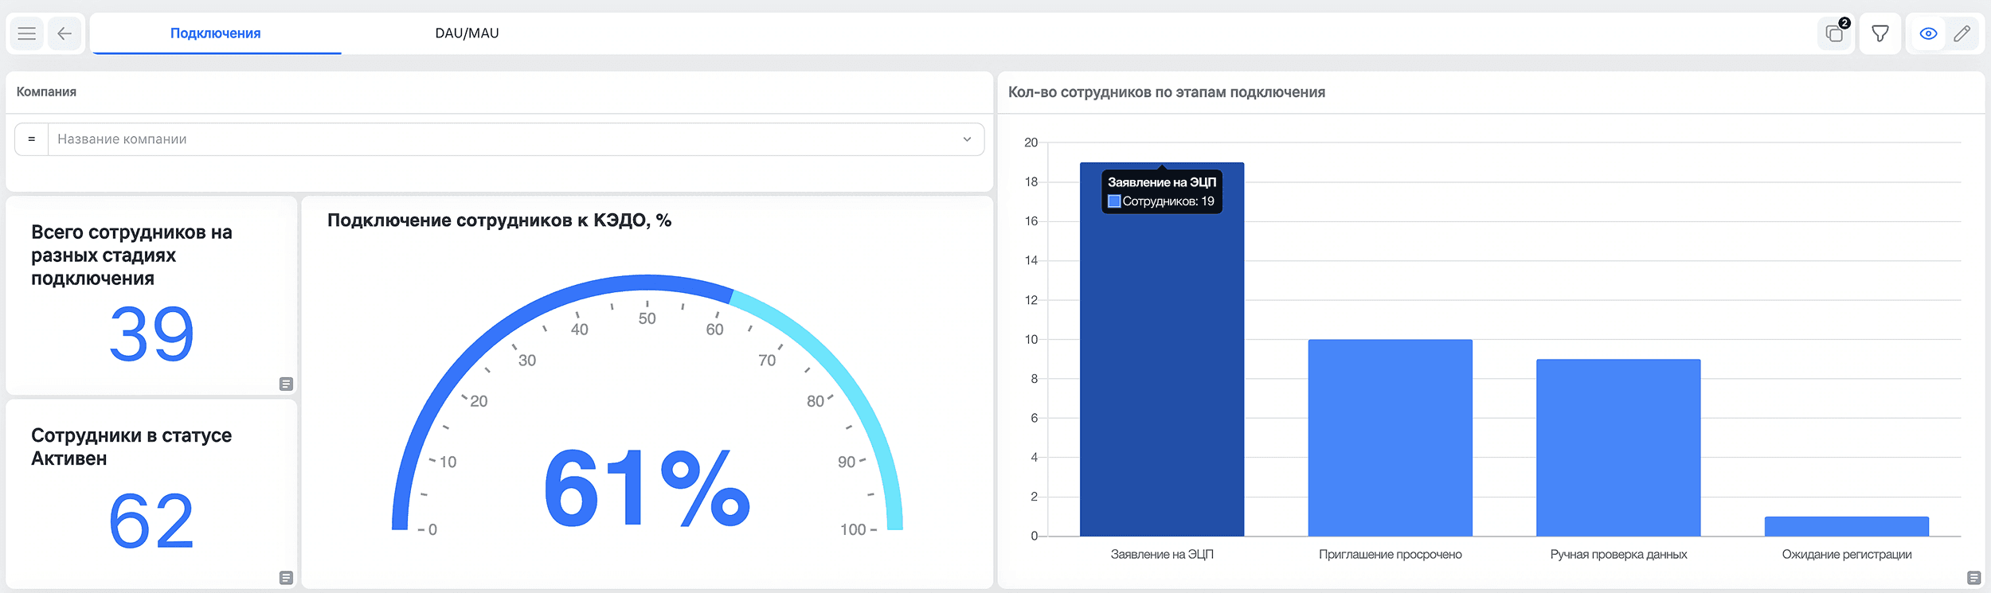This screenshot has width=1991, height=593.
Task: Click the gauge arc progress indicator
Action: point(647,283)
